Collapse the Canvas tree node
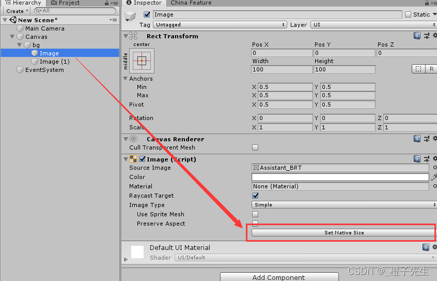This screenshot has width=437, height=281. tap(12, 37)
